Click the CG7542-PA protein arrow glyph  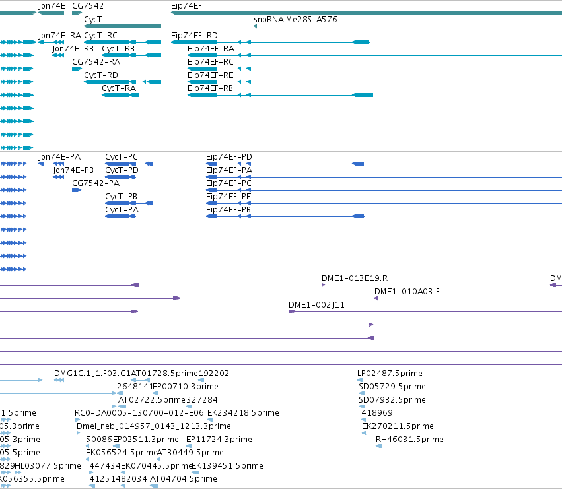click(77, 190)
